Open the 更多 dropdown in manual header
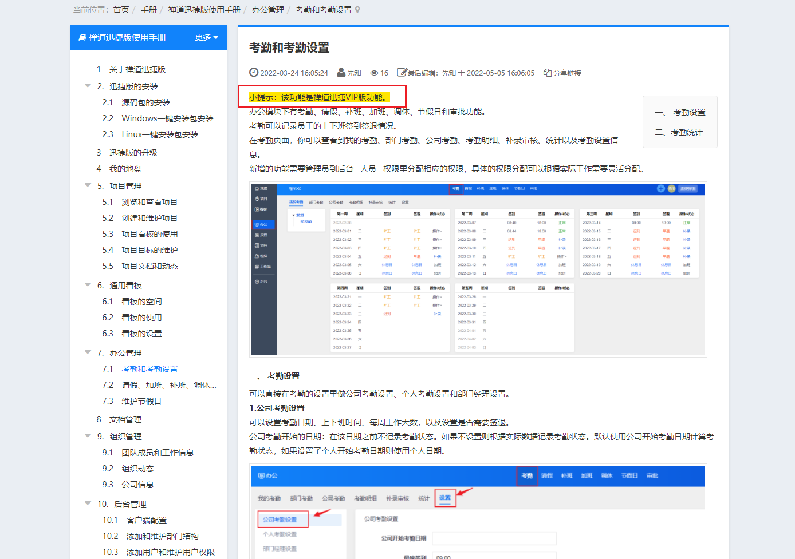 point(206,38)
